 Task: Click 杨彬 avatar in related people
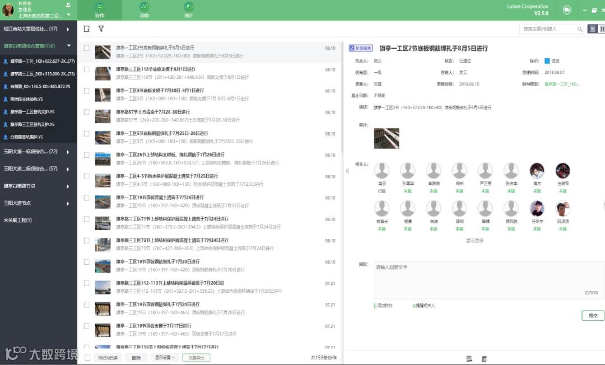pos(459,170)
